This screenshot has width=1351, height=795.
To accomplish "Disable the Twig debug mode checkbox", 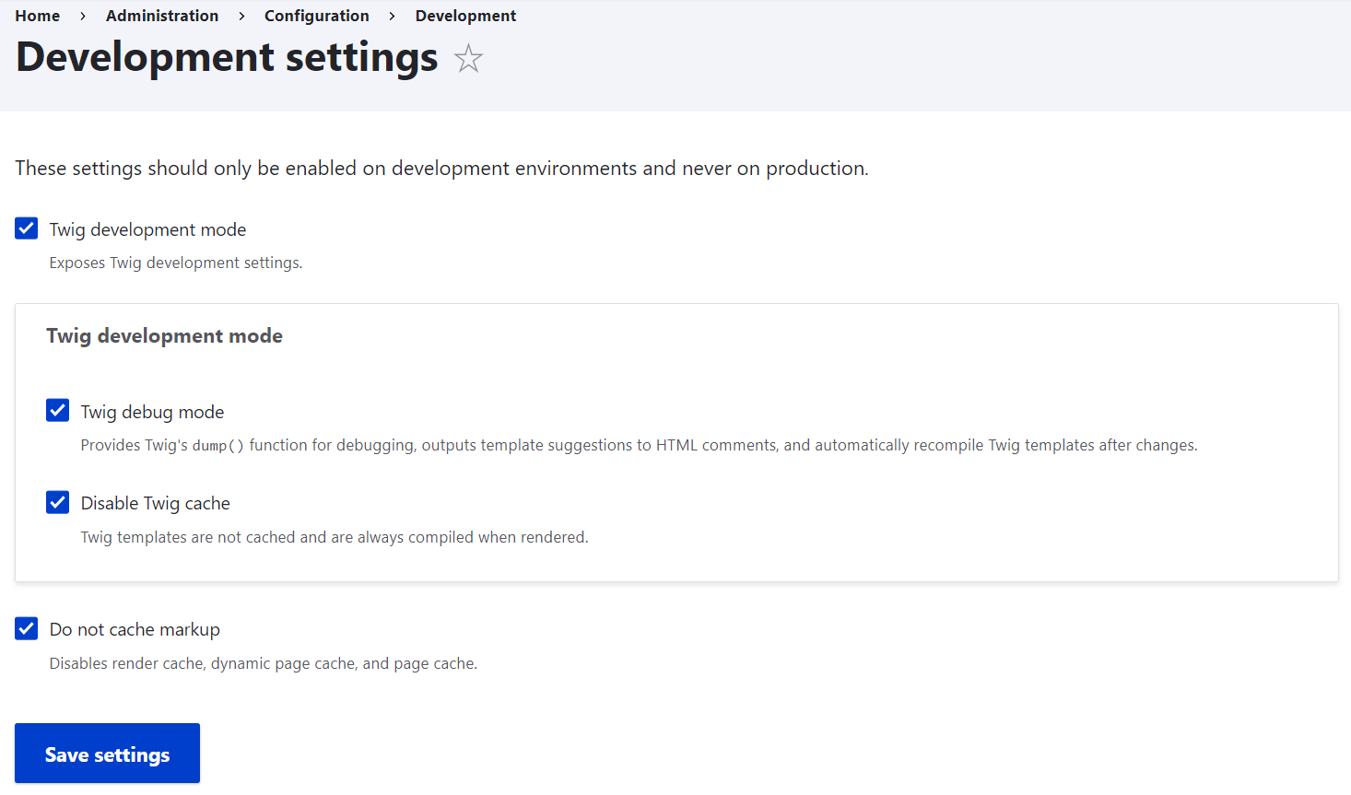I will click(57, 410).
